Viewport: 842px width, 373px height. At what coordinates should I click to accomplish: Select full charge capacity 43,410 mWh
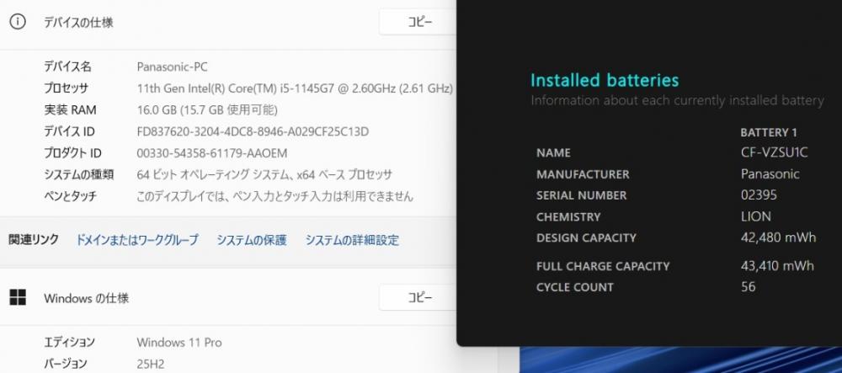[777, 266]
